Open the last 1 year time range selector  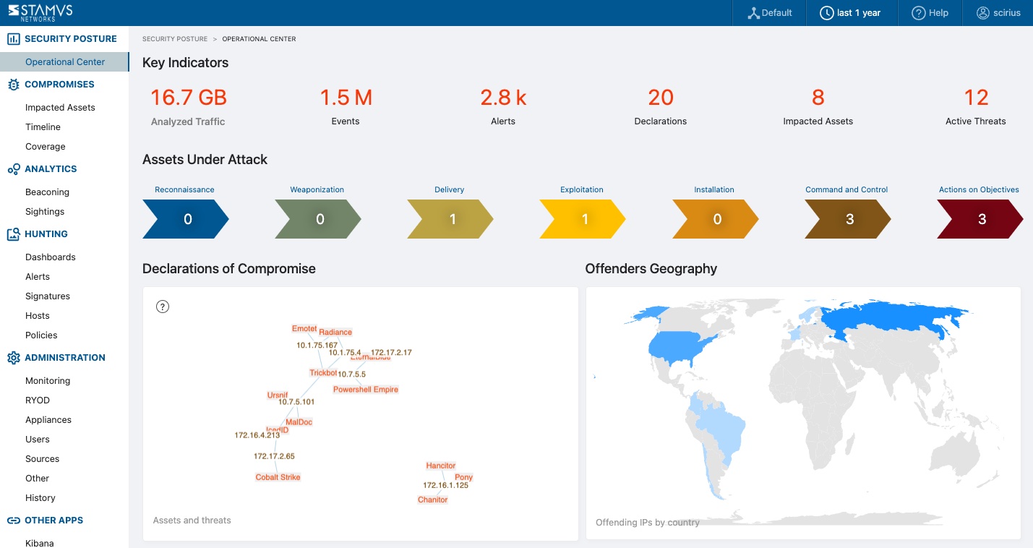pos(851,12)
